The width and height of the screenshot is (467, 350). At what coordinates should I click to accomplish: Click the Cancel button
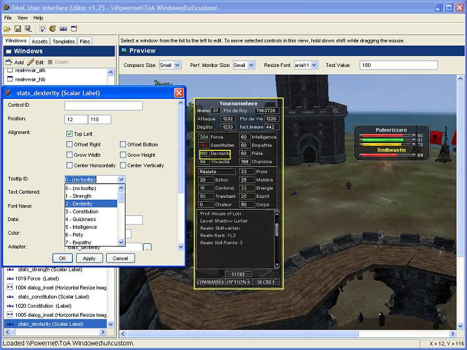pos(120,258)
